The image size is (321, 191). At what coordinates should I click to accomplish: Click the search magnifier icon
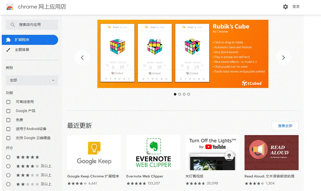point(13,25)
